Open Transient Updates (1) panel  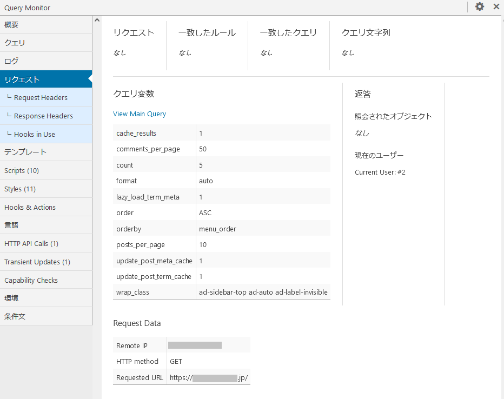[x=45, y=262]
